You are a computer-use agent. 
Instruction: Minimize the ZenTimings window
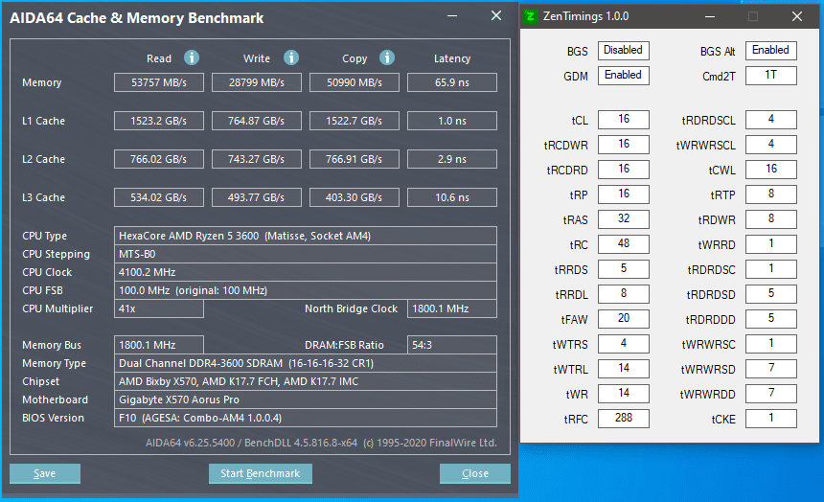pos(710,16)
